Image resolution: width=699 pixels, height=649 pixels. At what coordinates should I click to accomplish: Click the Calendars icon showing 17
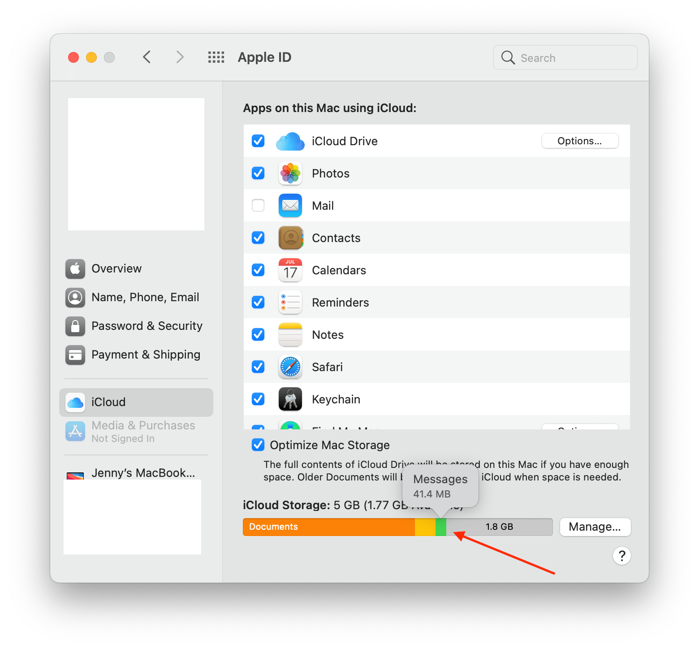tap(290, 270)
